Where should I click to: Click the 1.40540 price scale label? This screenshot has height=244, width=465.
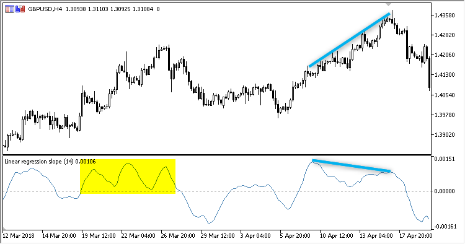coord(445,95)
